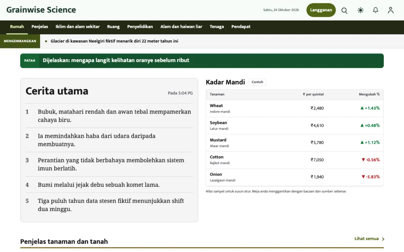404x252 pixels.
Task: Toggle the light/dark theme sun icon
Action: point(361,10)
